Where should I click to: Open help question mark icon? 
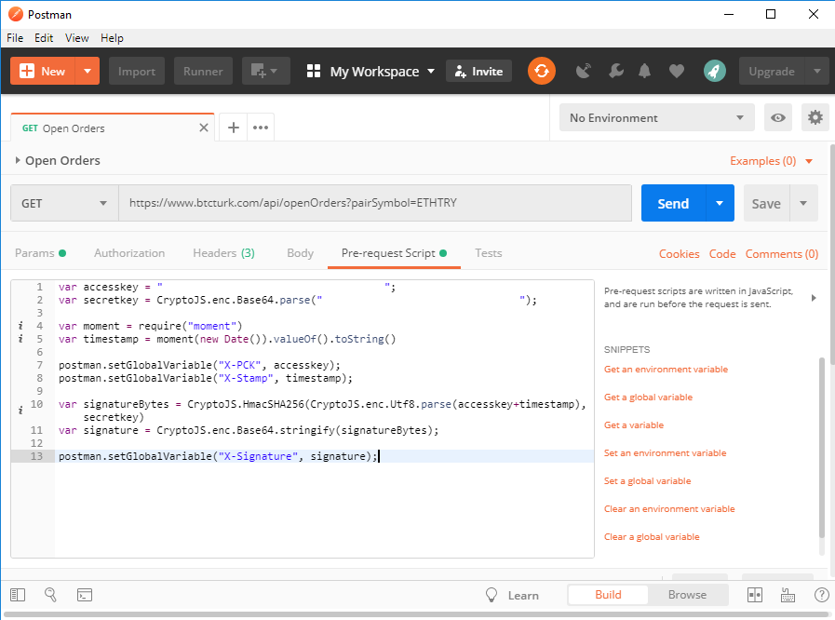[822, 595]
